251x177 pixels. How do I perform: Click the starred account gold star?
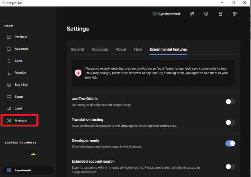[x=33, y=154]
